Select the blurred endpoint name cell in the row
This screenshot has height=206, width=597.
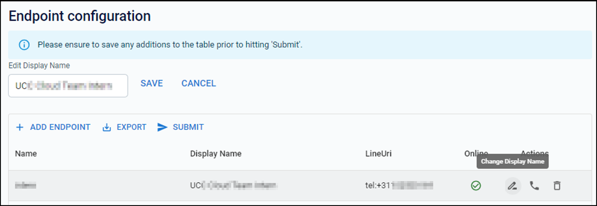[x=26, y=186]
